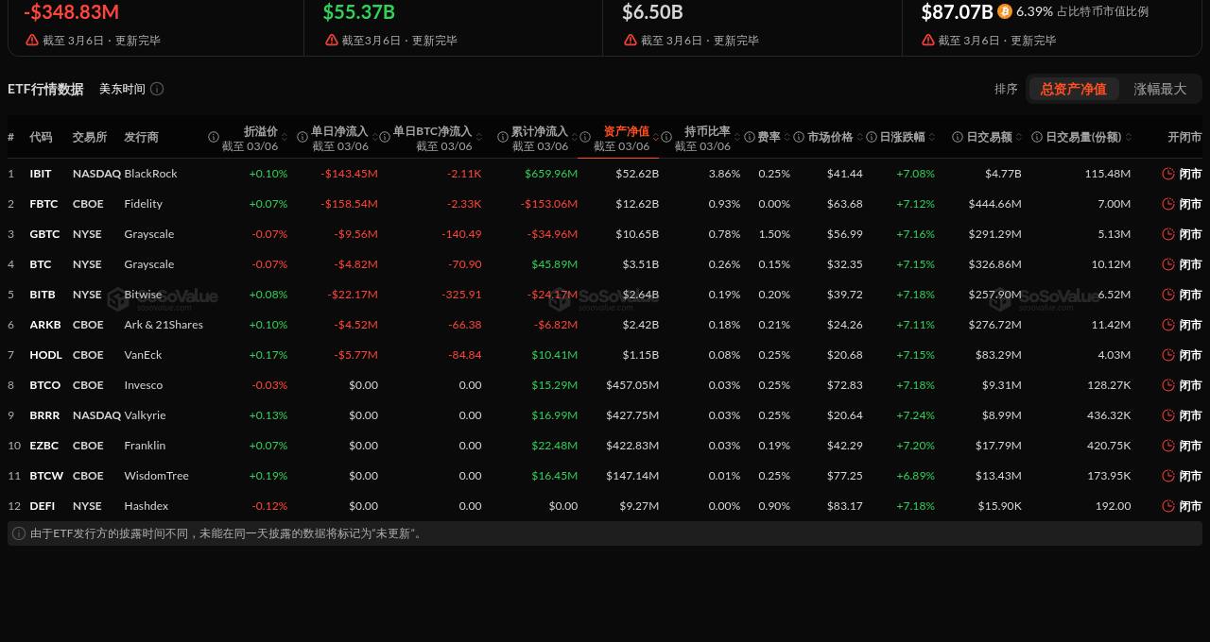Click the BlackRock issuer name

[153, 174]
